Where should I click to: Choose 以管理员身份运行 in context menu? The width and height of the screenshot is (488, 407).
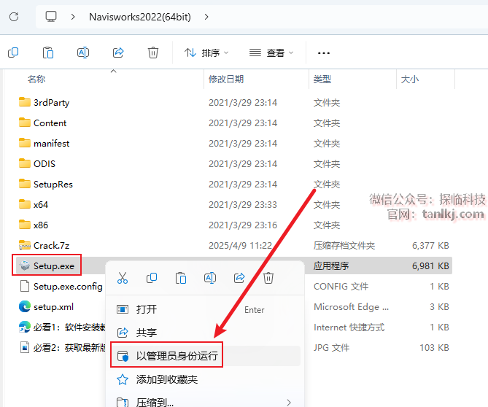tap(206, 356)
